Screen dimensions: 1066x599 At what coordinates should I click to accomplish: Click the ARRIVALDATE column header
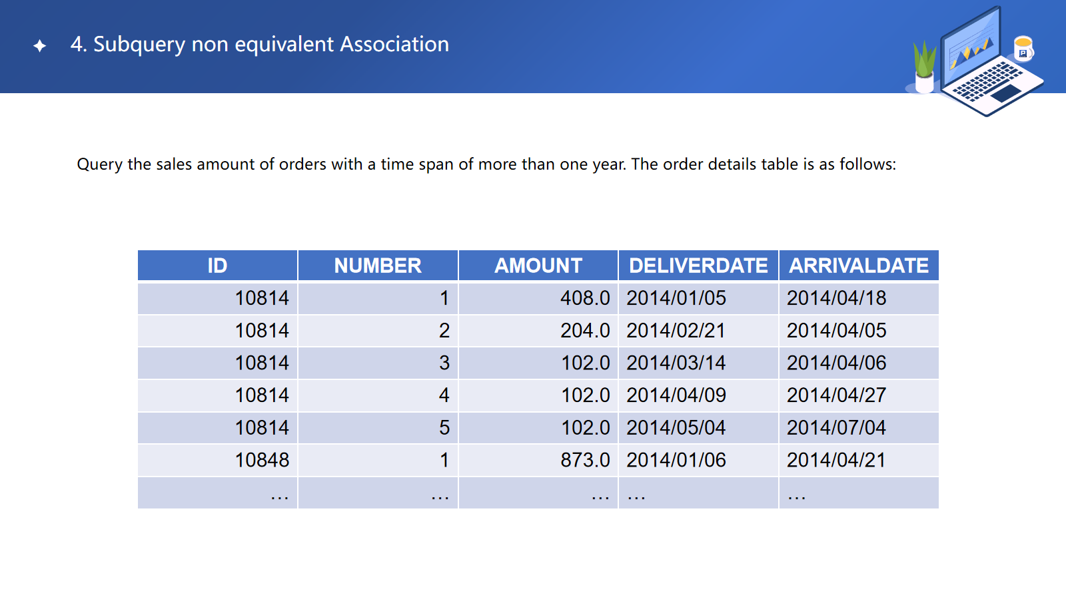pyautogui.click(x=859, y=266)
